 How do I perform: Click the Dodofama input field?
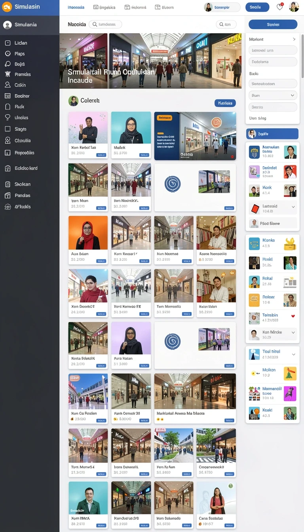click(273, 62)
